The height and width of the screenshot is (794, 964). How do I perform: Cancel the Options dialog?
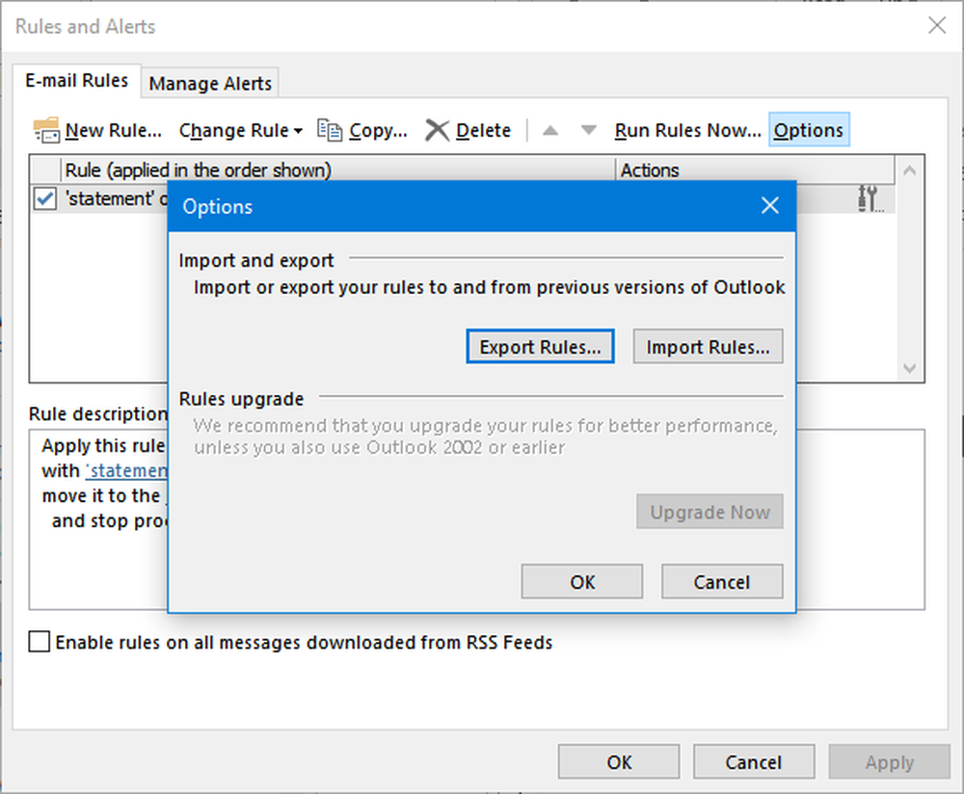click(x=721, y=582)
